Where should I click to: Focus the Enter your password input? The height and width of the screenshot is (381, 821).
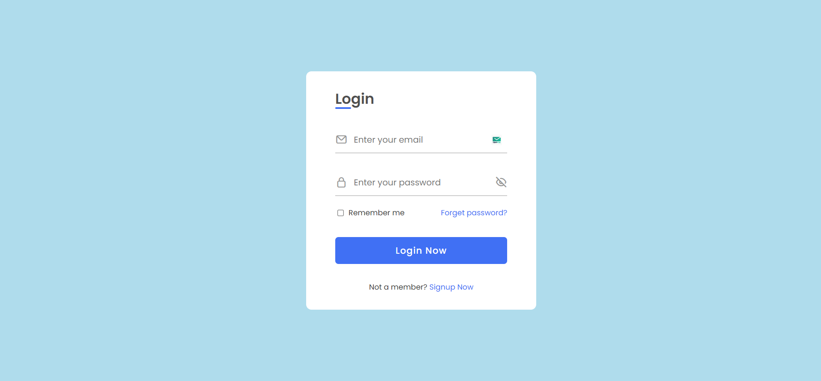421,182
